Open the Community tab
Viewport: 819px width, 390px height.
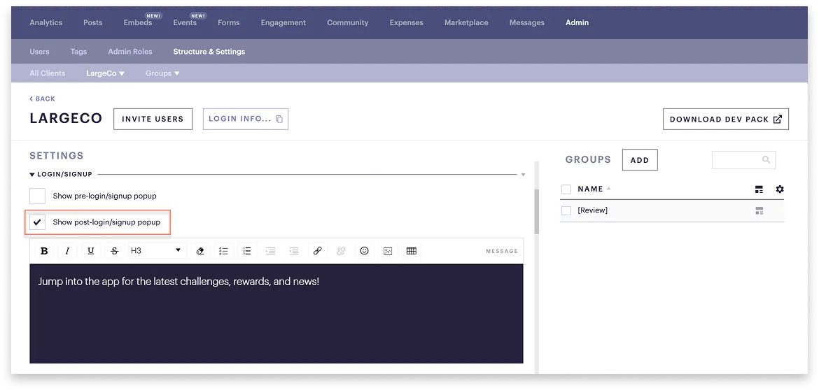348,22
